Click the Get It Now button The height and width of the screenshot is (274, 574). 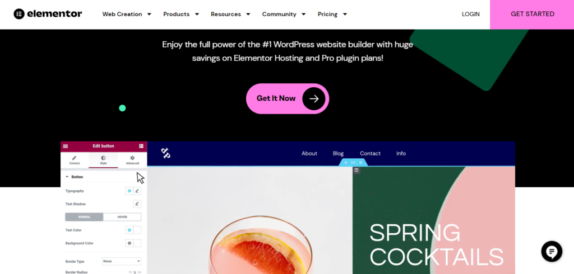pos(288,98)
